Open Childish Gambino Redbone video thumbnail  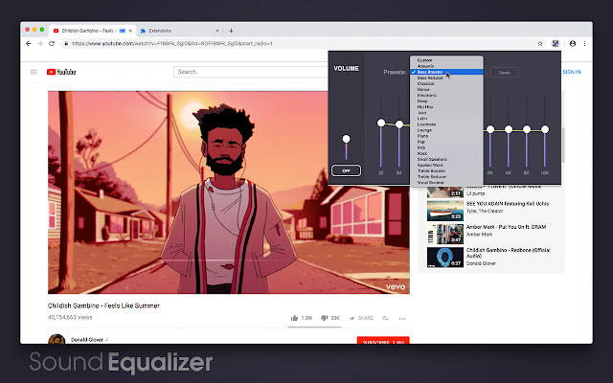pyautogui.click(x=444, y=258)
